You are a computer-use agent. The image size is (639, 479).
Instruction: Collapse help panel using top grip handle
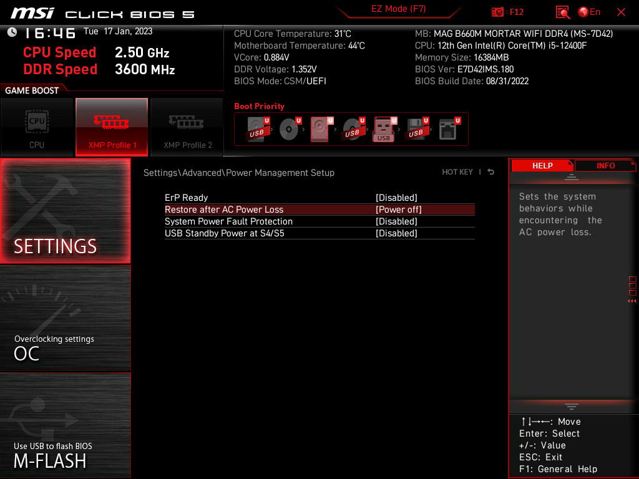[572, 177]
